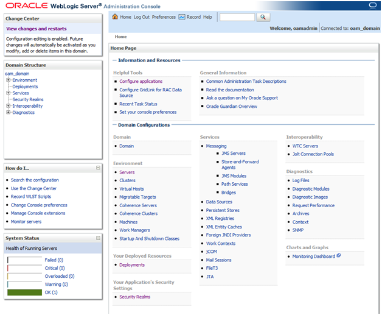
Task: Click the search magnifier button
Action: [x=263, y=17]
